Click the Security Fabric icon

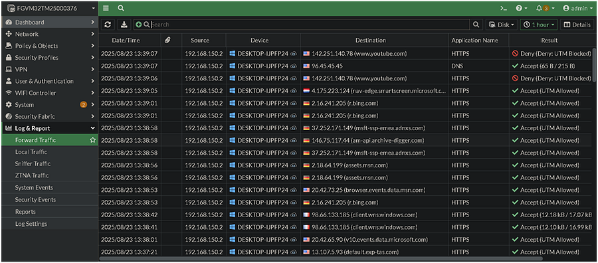(x=9, y=117)
